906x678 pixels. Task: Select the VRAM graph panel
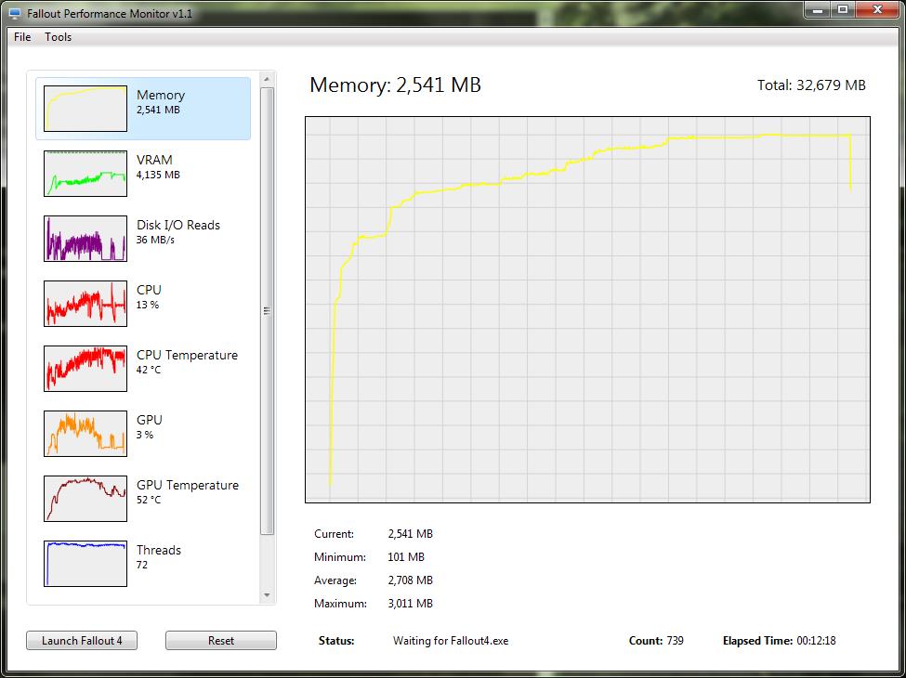coord(143,173)
